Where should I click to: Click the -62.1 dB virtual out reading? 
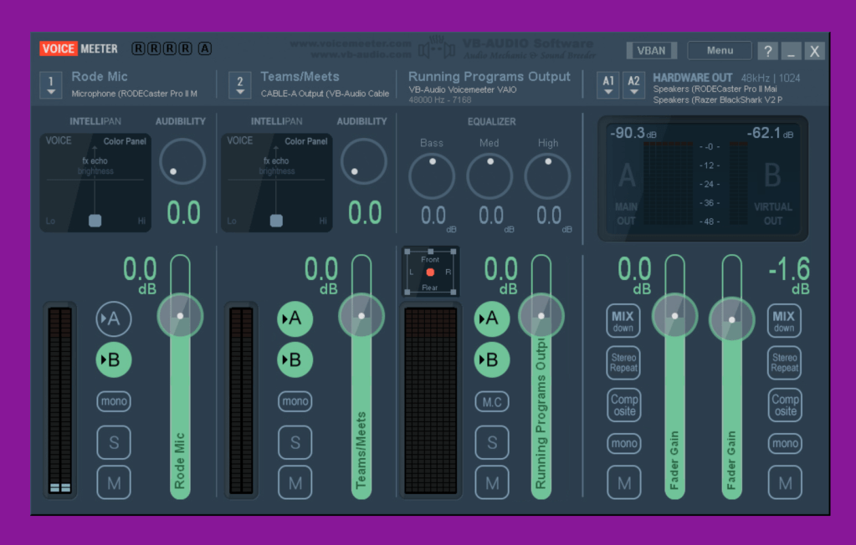[x=770, y=134]
